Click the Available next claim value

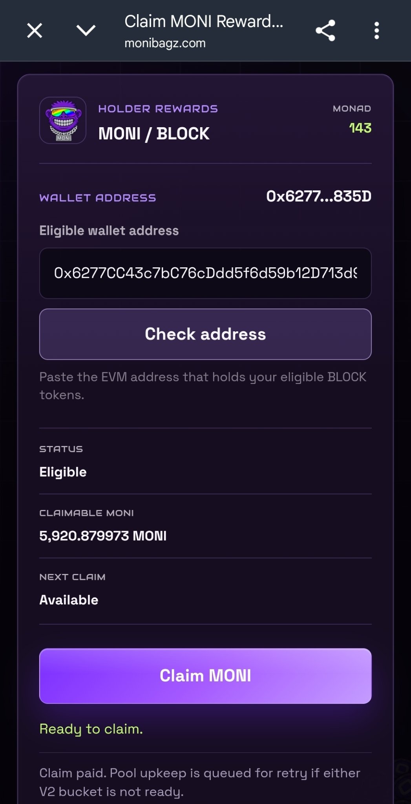[x=69, y=600]
